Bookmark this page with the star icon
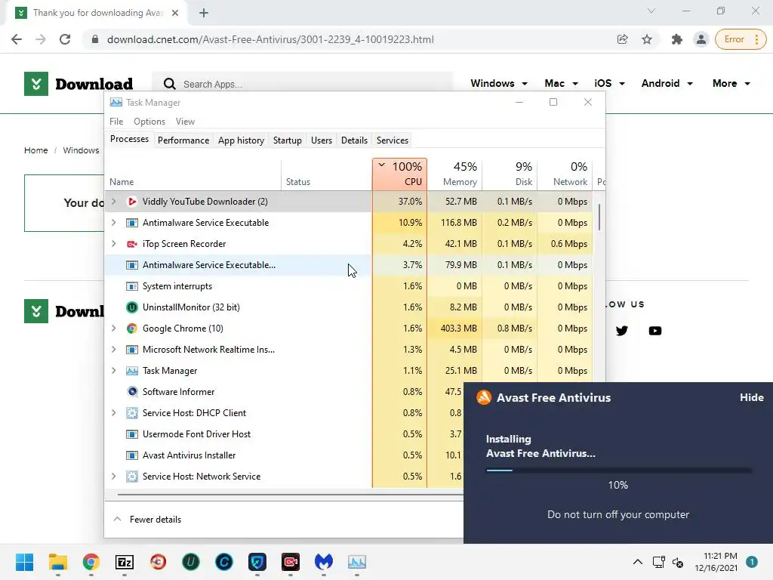The image size is (773, 580). pyautogui.click(x=647, y=39)
